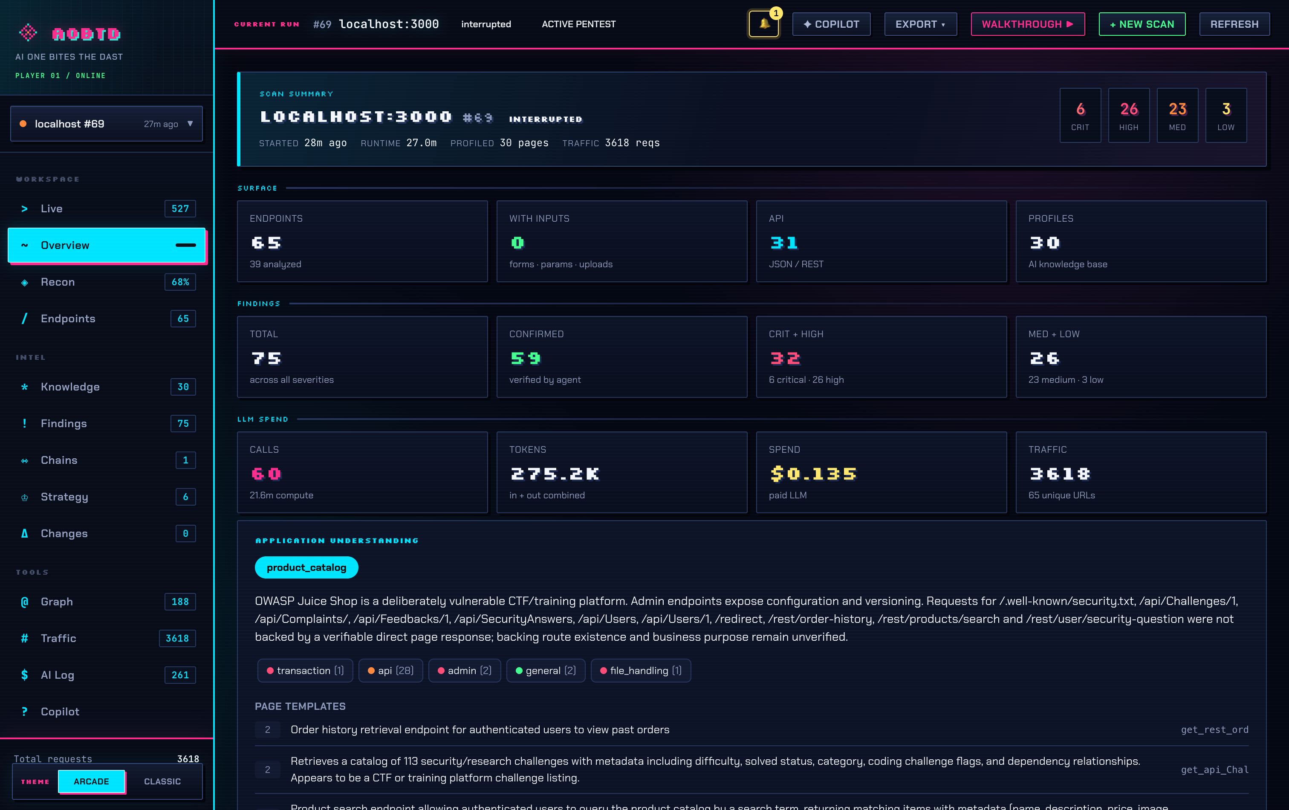The width and height of the screenshot is (1289, 810).
Task: Start the WALKTHROUGH
Action: [x=1028, y=24]
